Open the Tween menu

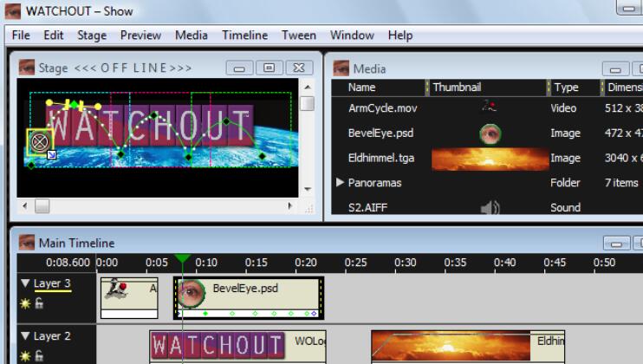(298, 36)
